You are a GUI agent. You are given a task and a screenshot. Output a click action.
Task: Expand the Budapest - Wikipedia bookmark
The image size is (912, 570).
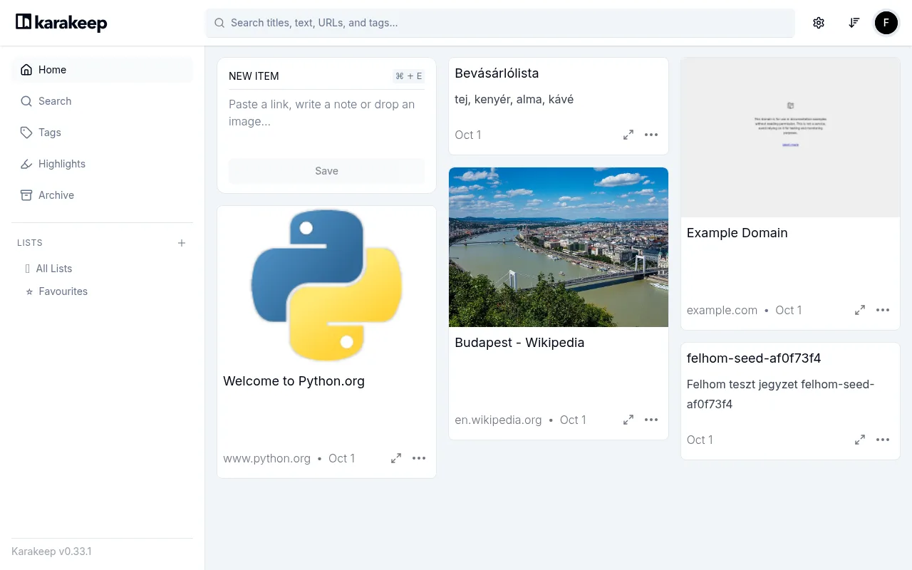(x=628, y=420)
